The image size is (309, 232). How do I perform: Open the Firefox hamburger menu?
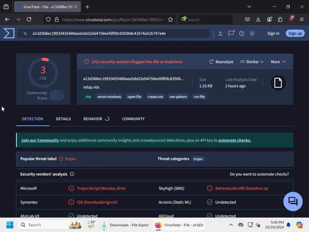click(x=302, y=20)
